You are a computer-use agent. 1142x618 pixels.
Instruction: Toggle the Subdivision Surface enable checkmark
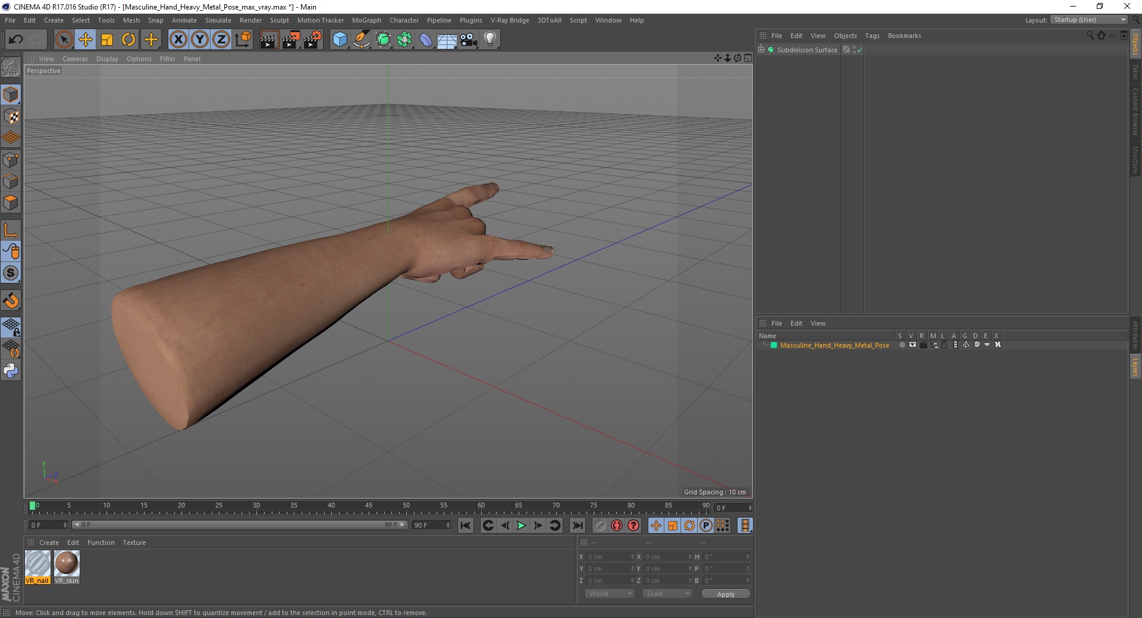coord(859,50)
